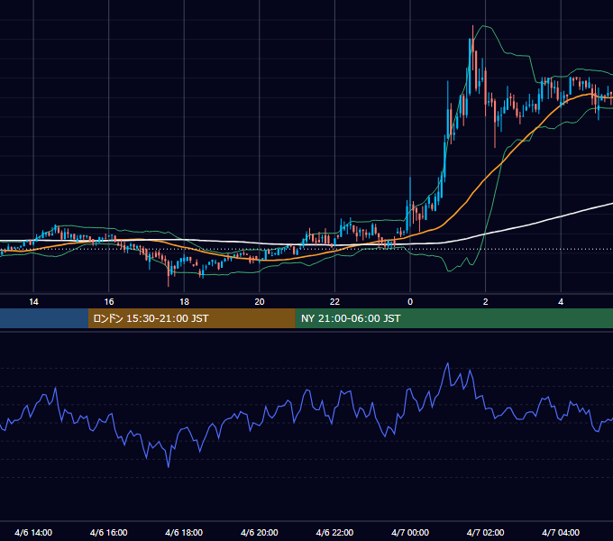Click the oscillator's lowest trough before 4/6 18:00
The width and height of the screenshot is (613, 541).
[x=169, y=466]
